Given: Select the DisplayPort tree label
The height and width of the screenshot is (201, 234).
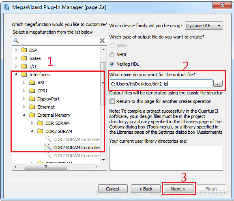Looking at the screenshot, I should click(x=48, y=99).
